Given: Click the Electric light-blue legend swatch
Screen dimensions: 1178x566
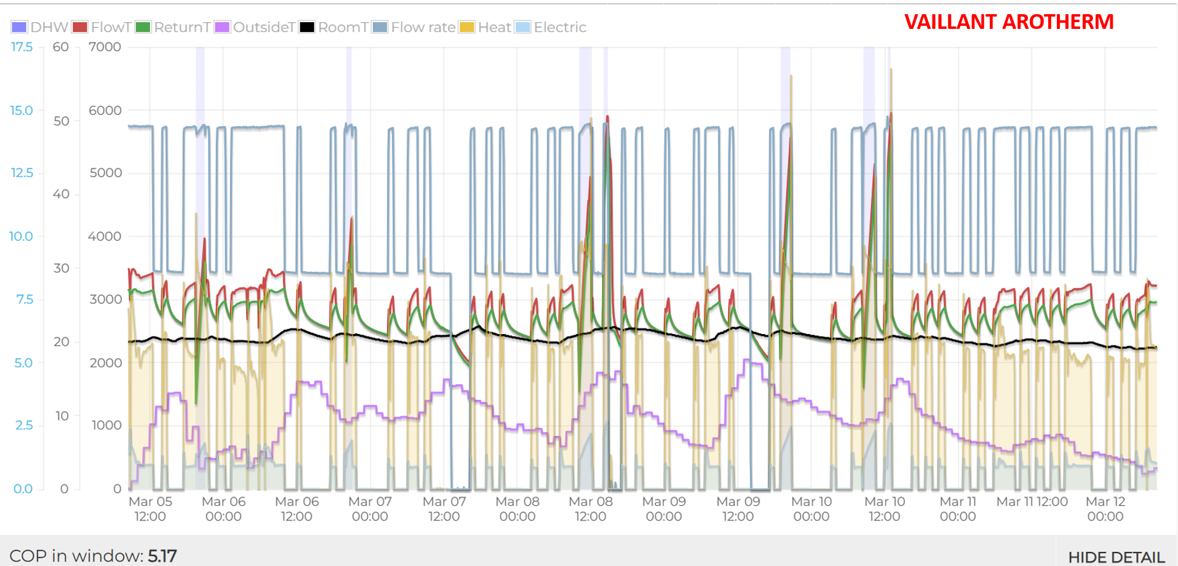Looking at the screenshot, I should pyautogui.click(x=523, y=27).
